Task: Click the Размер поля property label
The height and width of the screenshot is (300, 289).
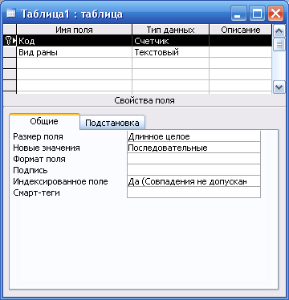Action: coord(38,136)
